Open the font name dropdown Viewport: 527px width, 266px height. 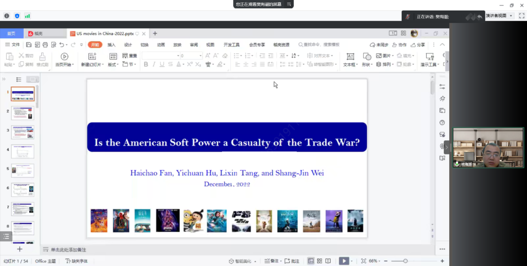[x=178, y=56]
